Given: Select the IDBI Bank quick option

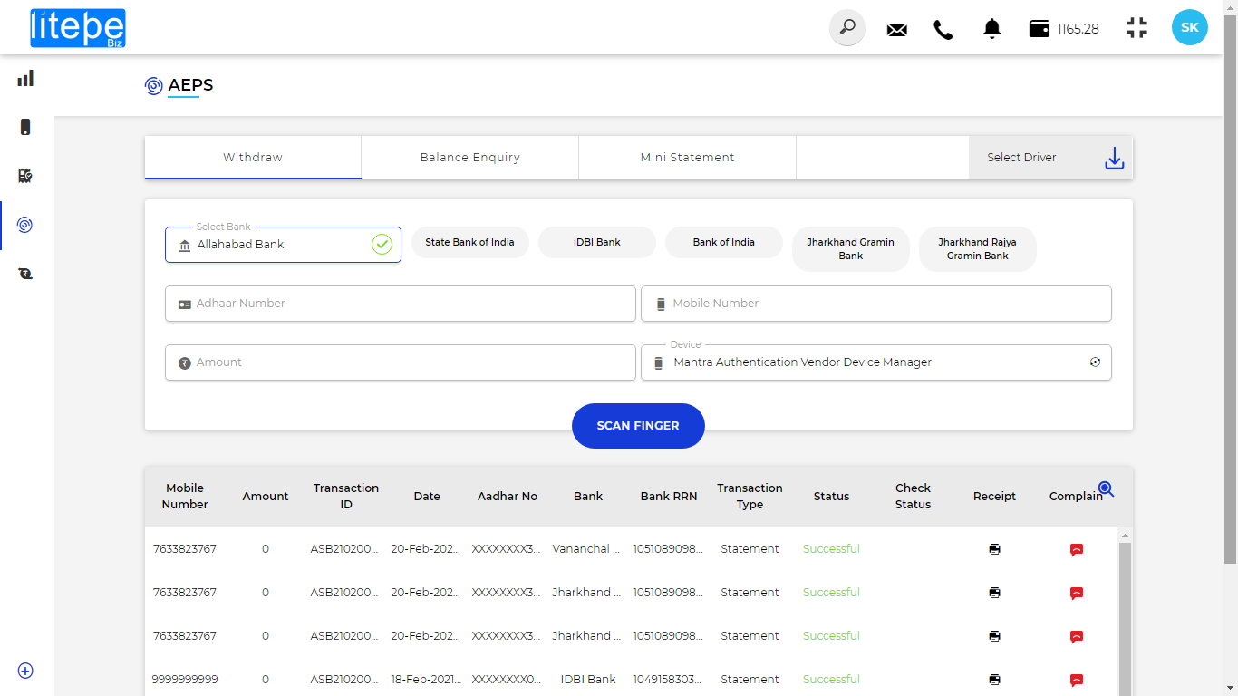Looking at the screenshot, I should coord(596,243).
